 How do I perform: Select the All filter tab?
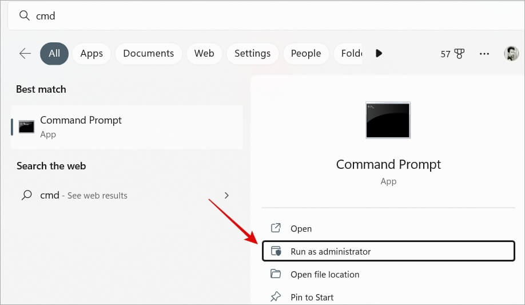click(x=54, y=53)
